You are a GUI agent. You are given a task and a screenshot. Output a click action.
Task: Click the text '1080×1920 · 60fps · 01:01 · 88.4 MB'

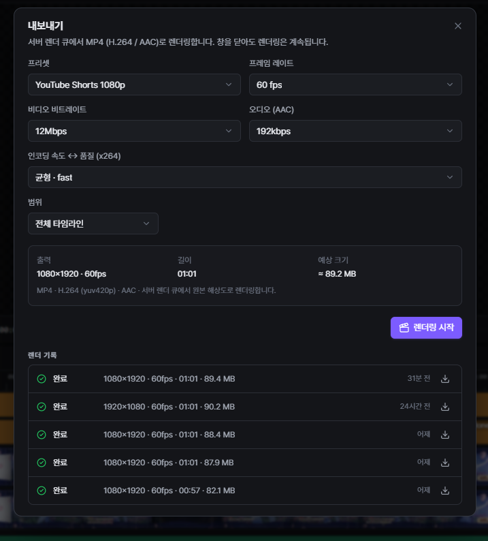169,435
